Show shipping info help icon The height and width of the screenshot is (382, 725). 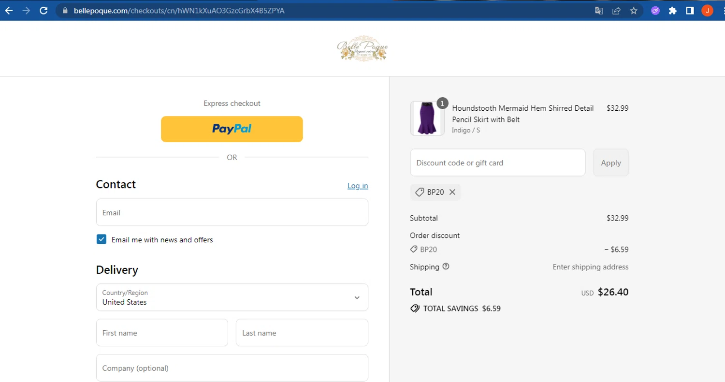(446, 266)
